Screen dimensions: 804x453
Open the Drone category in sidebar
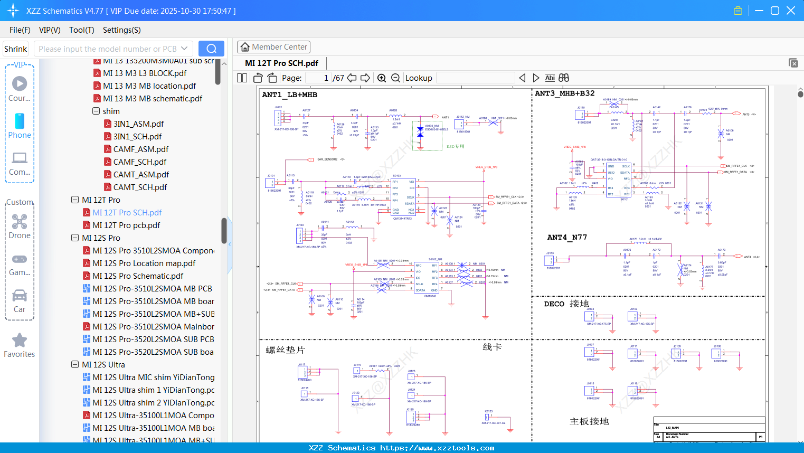click(20, 227)
